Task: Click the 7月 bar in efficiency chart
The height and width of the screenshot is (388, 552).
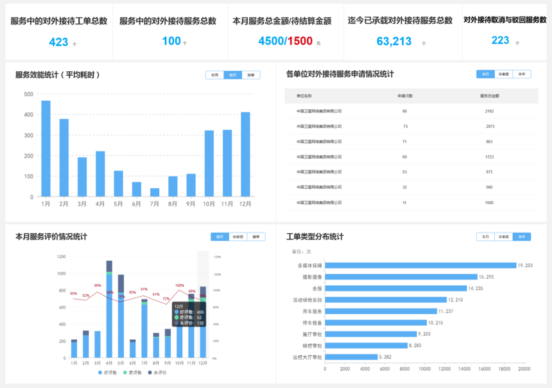Action: (x=155, y=193)
